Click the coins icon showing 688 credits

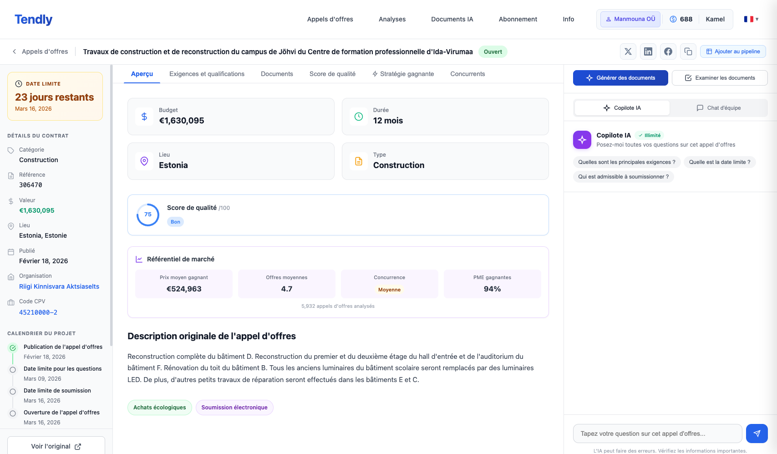click(x=673, y=19)
